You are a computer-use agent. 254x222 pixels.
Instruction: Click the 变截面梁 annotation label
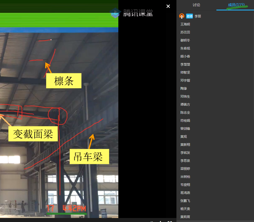33,134
